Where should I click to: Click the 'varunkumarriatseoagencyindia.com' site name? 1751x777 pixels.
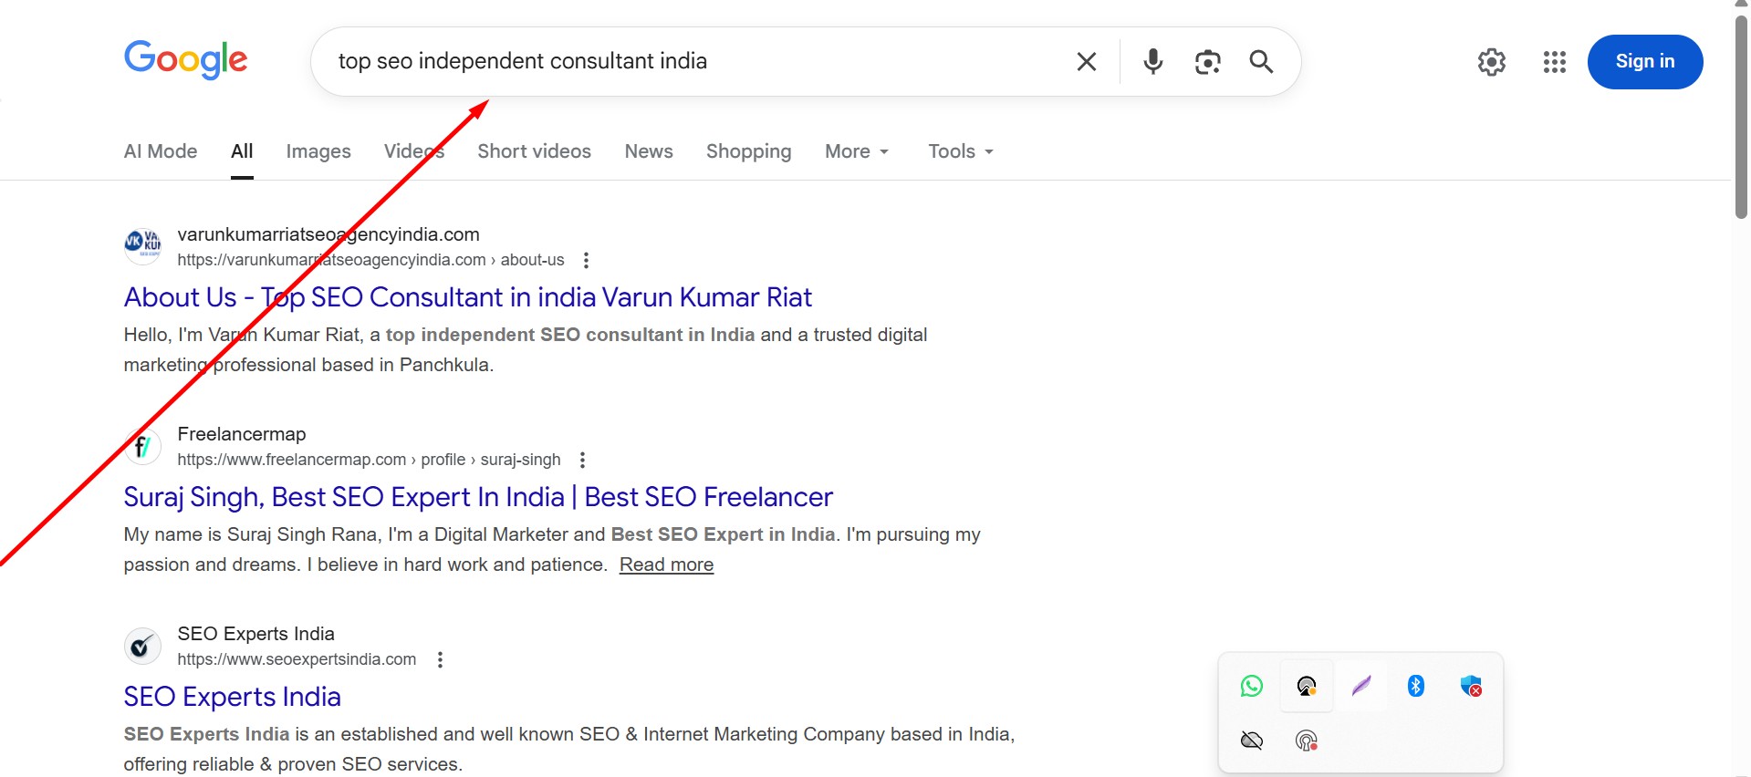point(328,234)
